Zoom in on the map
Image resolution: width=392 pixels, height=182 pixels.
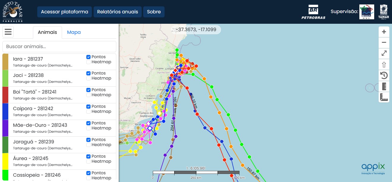(x=384, y=32)
